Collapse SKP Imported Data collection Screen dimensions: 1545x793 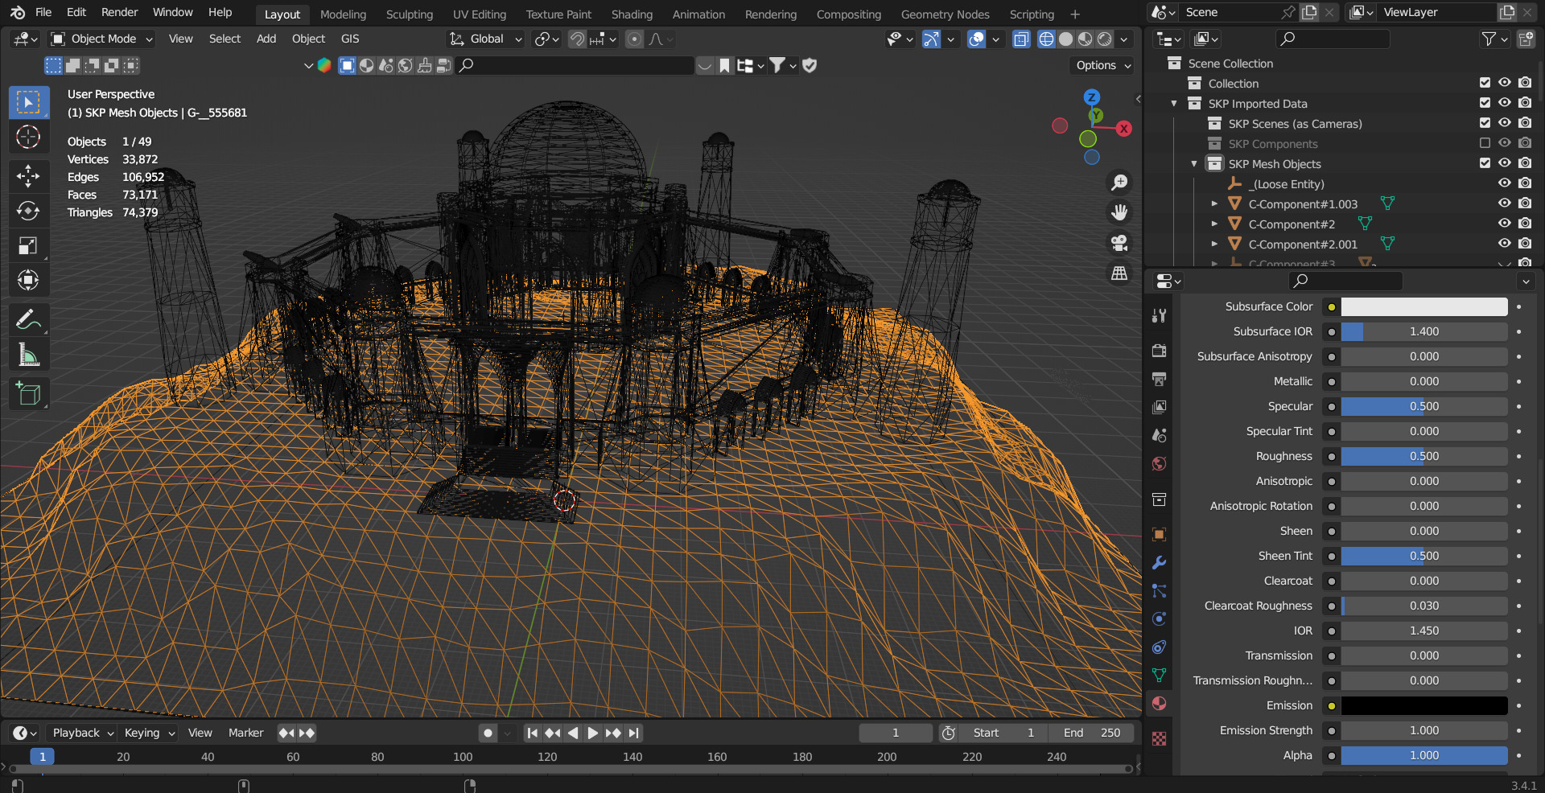(x=1174, y=103)
